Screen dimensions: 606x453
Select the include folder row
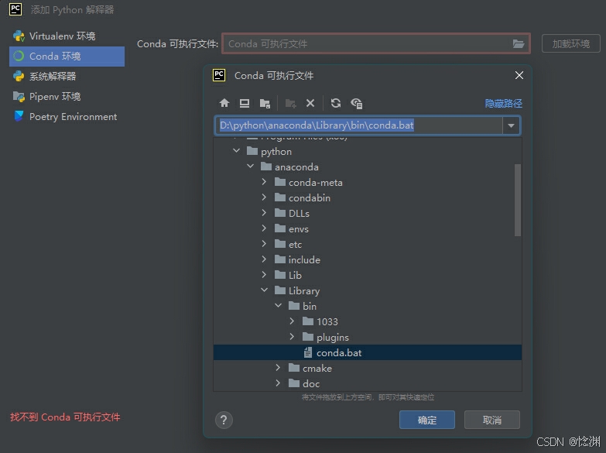pyautogui.click(x=368, y=259)
